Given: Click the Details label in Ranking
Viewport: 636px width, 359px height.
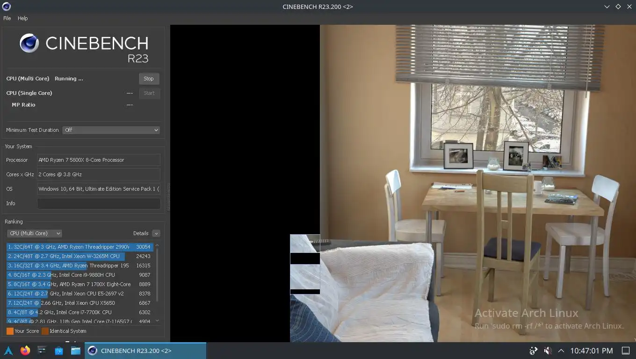Looking at the screenshot, I should tap(141, 233).
